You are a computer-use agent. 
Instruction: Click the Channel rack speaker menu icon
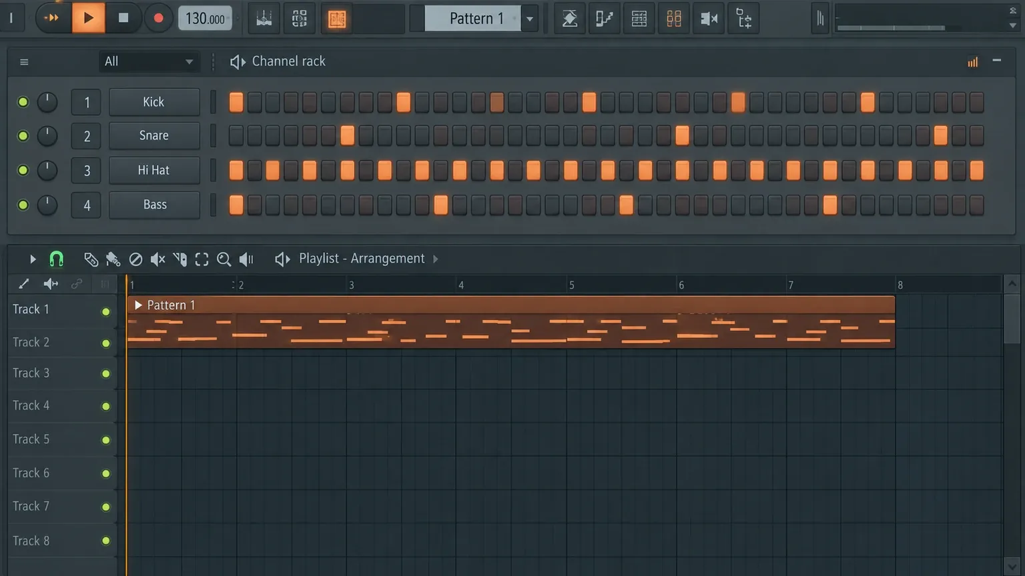pos(238,62)
